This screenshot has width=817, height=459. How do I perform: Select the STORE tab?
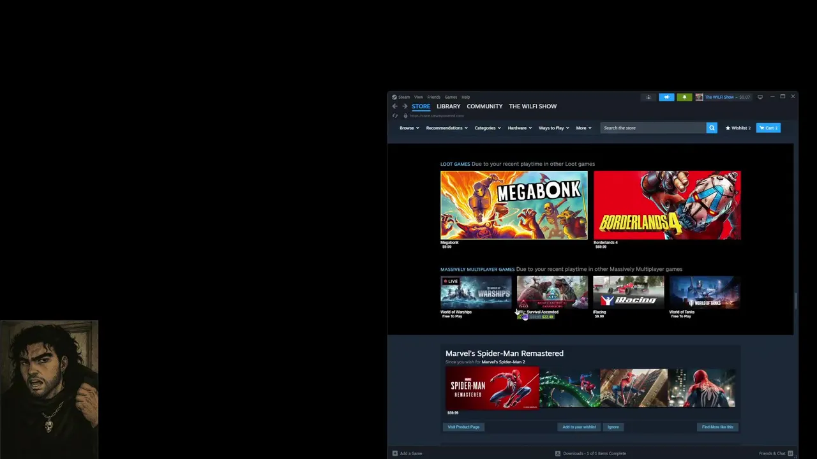pos(421,106)
